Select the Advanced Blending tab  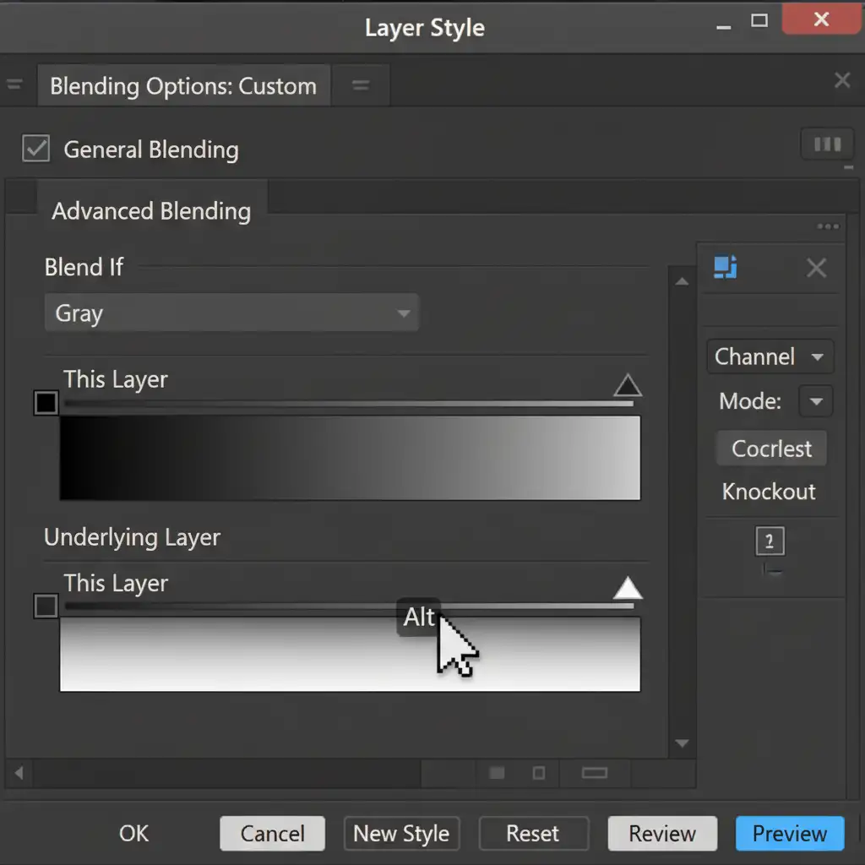pos(151,211)
